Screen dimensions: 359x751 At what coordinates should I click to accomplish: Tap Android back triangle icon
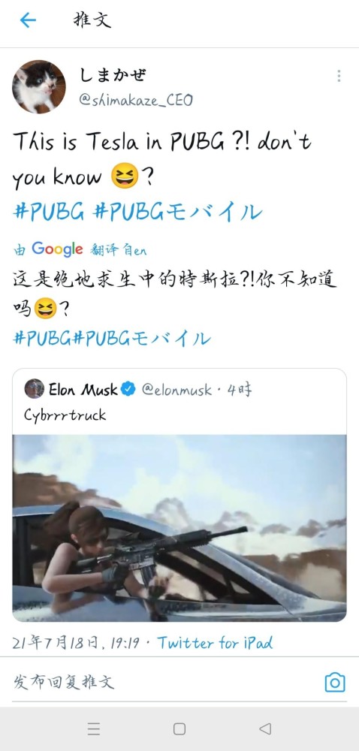pyautogui.click(x=265, y=729)
